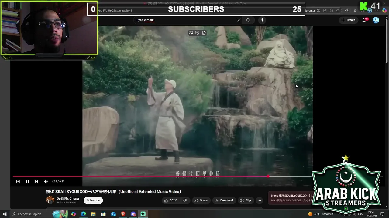Click the picture-in-picture overlay icon
389x218 pixels.
tap(191, 33)
